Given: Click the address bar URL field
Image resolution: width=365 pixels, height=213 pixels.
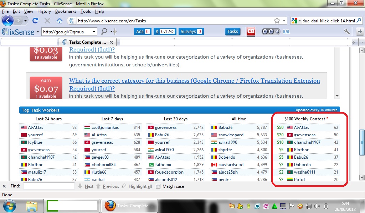Looking at the screenshot, I should [x=175, y=21].
